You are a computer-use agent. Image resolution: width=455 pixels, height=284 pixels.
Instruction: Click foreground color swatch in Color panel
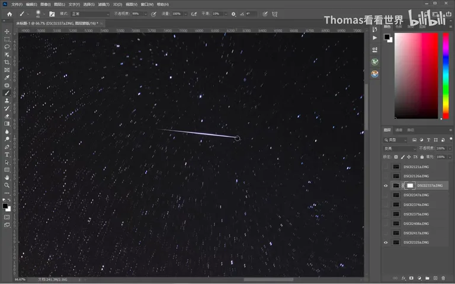pyautogui.click(x=387, y=37)
